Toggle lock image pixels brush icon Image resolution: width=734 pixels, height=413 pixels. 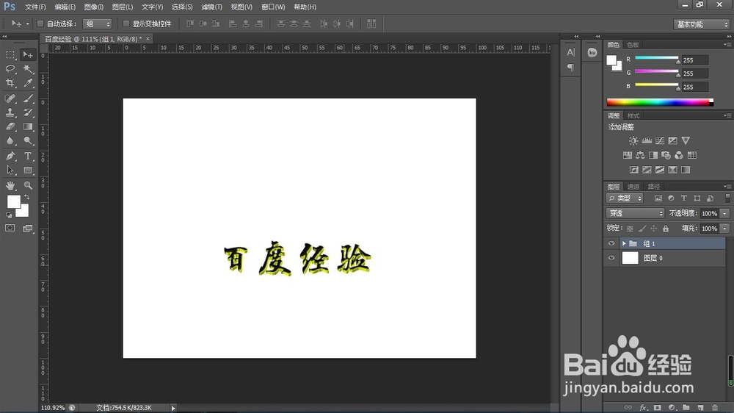[642, 229]
